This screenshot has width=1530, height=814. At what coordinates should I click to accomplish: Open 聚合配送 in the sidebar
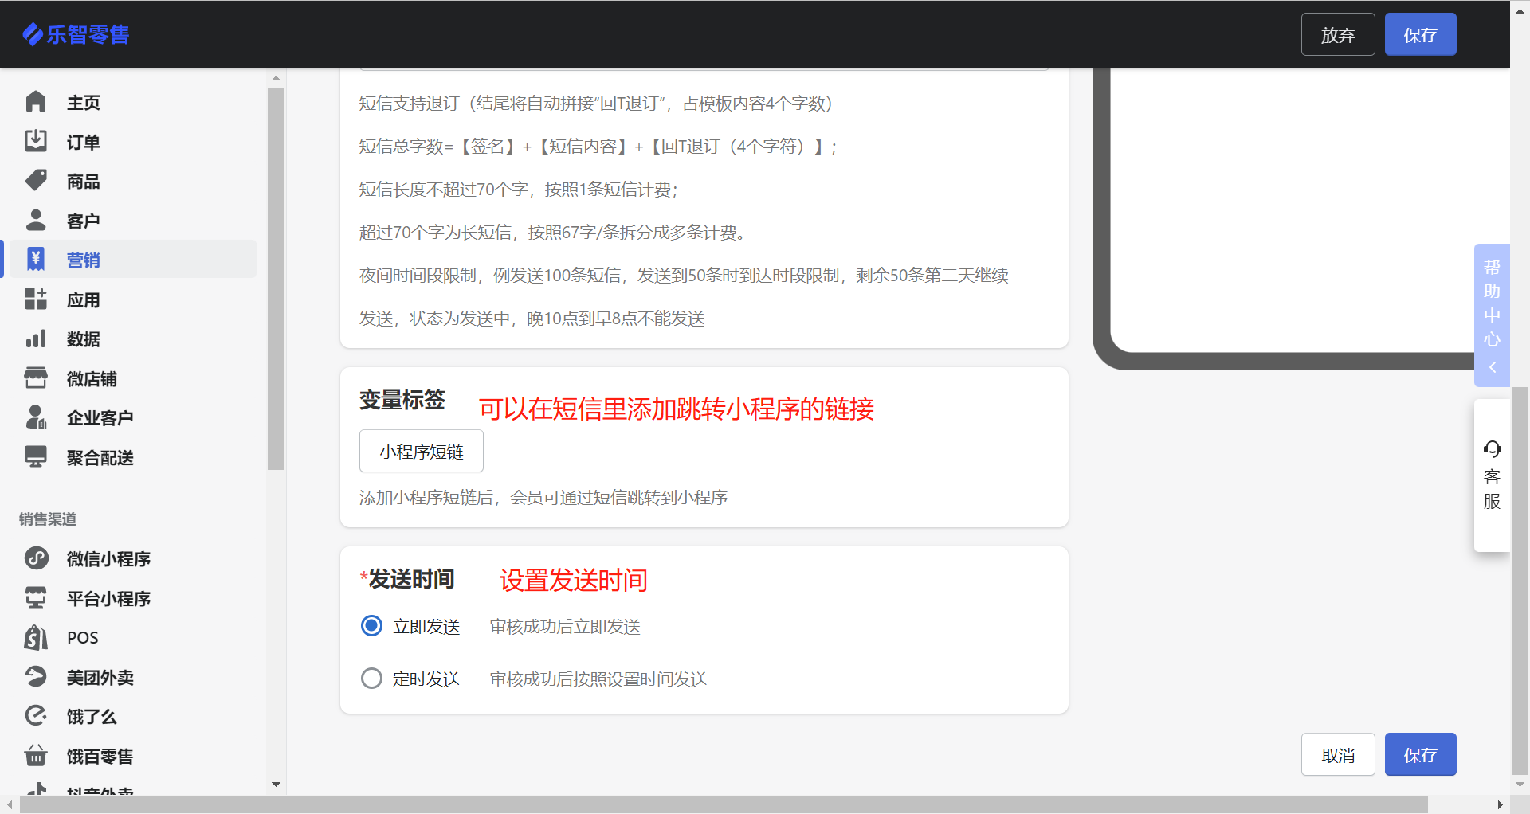[100, 458]
